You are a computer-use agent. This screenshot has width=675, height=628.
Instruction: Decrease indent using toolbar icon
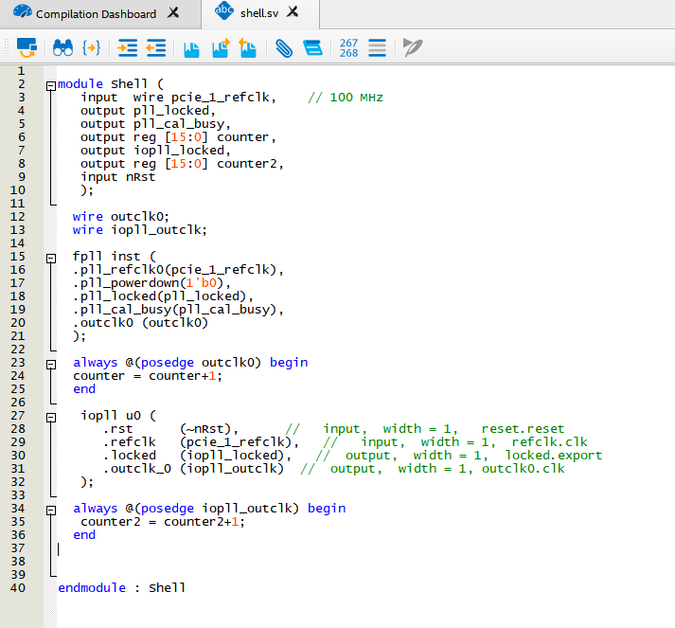pos(156,46)
